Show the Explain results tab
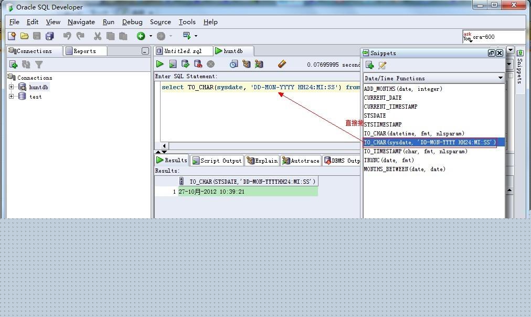This screenshot has width=531, height=317. click(x=262, y=161)
